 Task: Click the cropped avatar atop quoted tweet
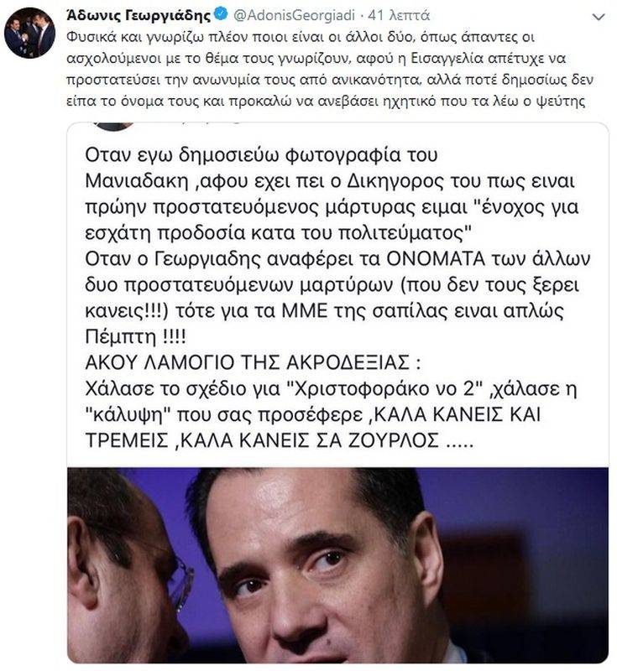click(x=113, y=127)
